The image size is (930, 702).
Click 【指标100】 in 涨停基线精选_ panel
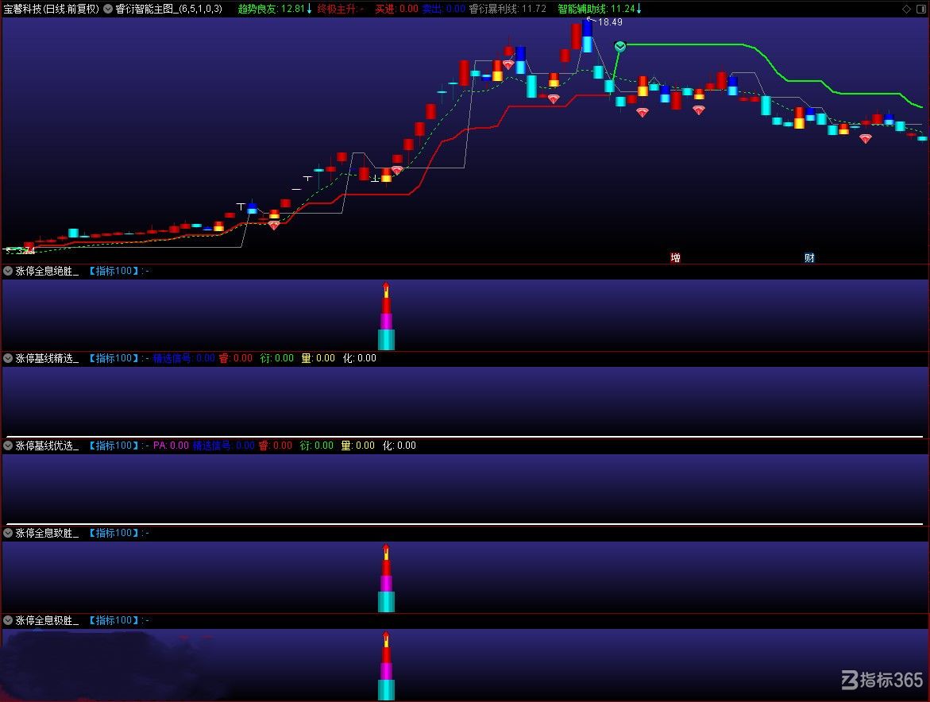[114, 358]
